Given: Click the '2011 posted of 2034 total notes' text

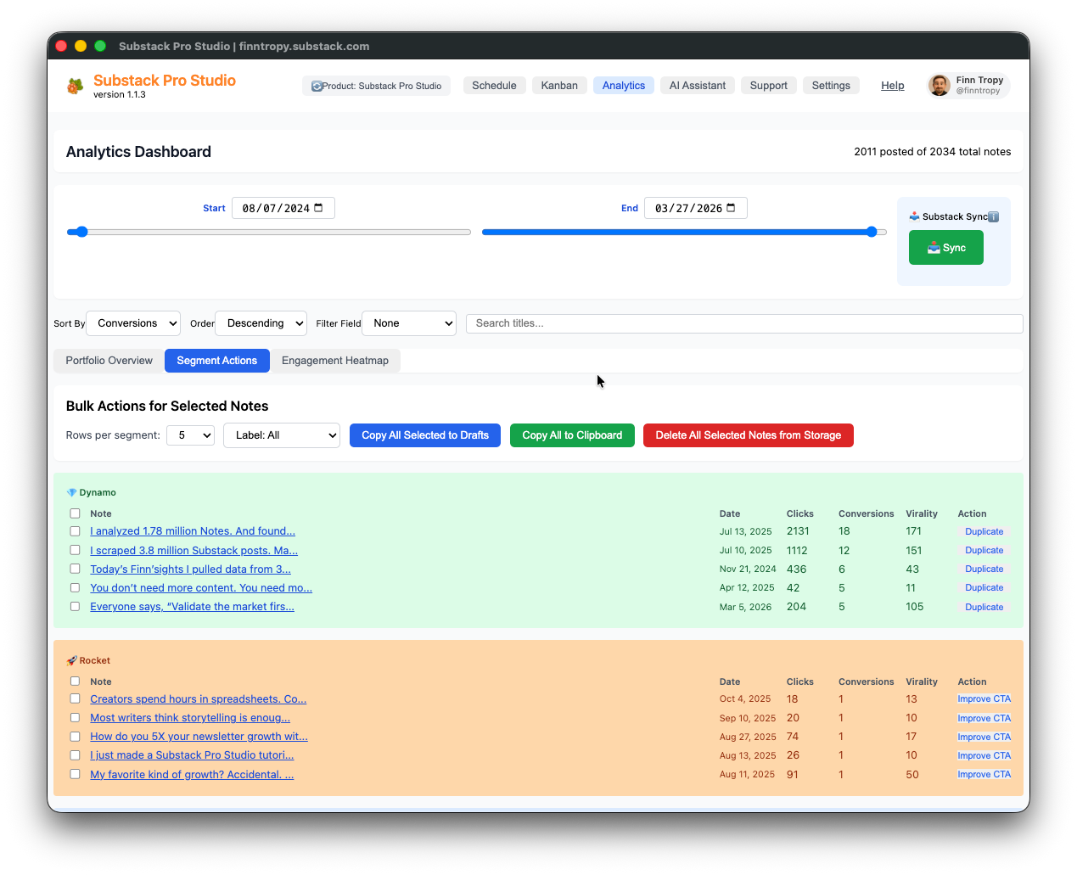Looking at the screenshot, I should 933,152.
